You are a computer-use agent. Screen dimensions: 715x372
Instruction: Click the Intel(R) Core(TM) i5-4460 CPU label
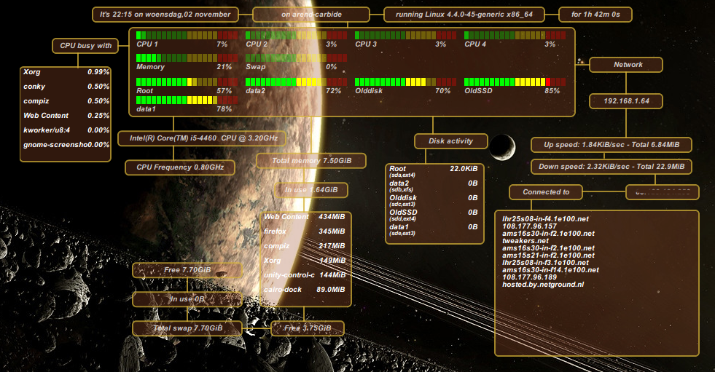(x=202, y=138)
